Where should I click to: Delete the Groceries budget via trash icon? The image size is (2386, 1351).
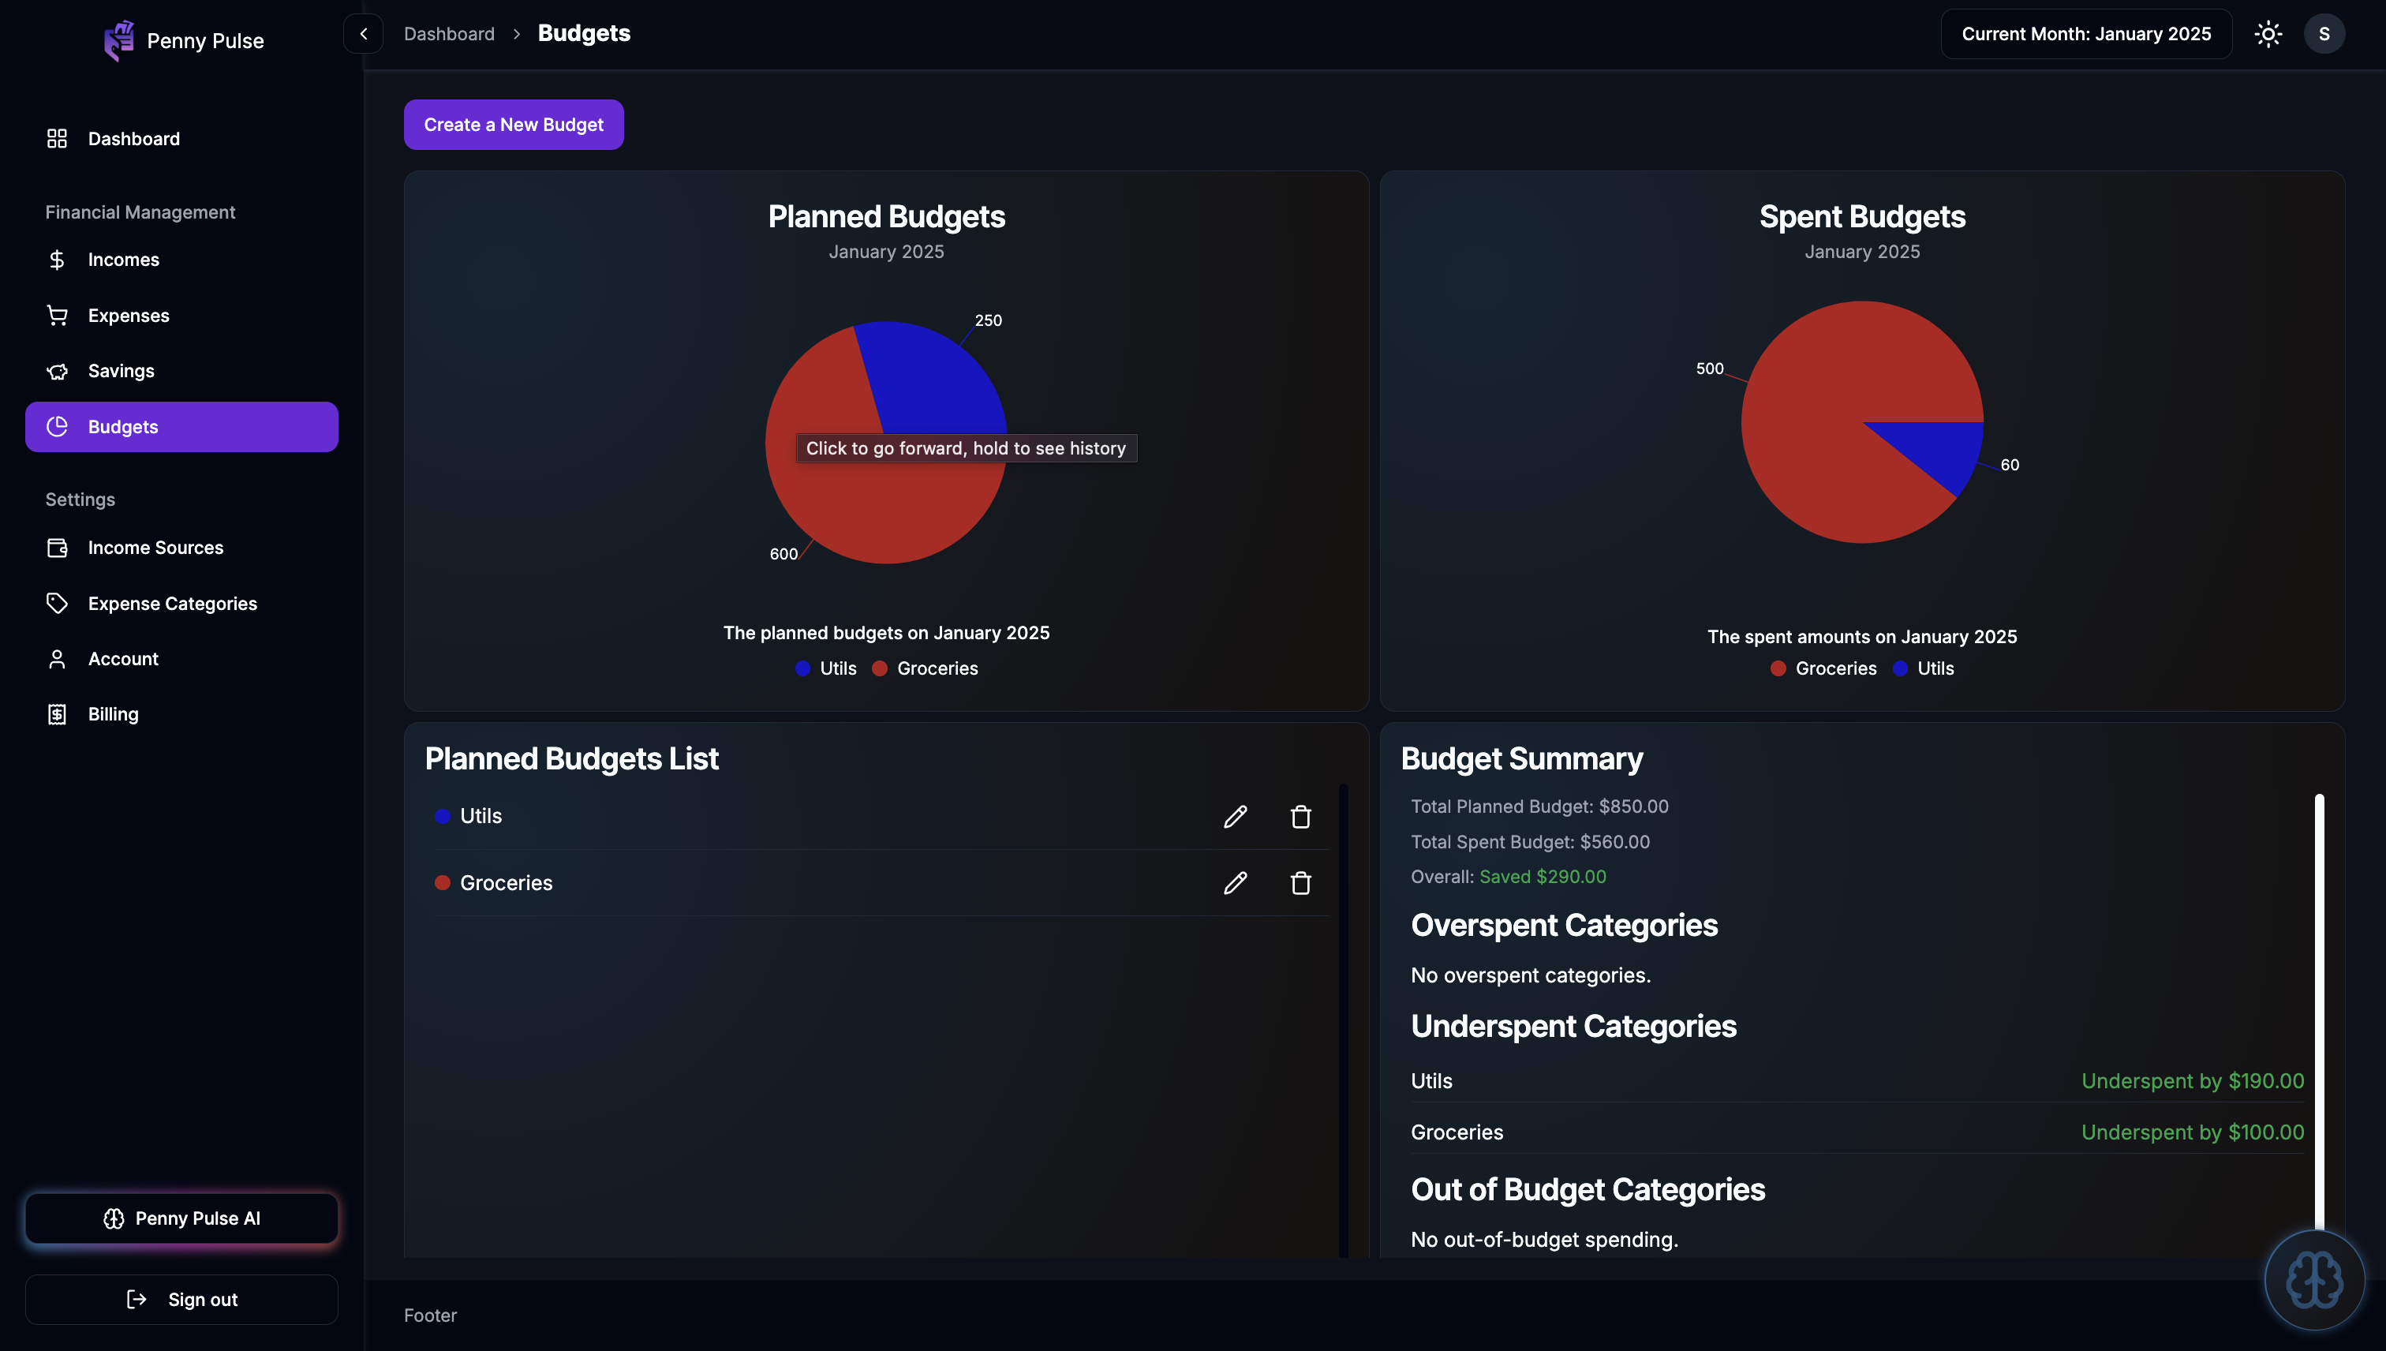(1300, 883)
